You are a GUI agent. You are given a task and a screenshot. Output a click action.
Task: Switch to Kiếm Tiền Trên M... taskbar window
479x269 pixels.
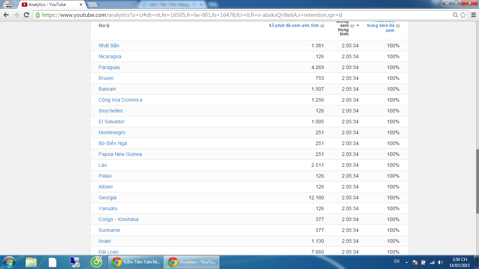135,262
